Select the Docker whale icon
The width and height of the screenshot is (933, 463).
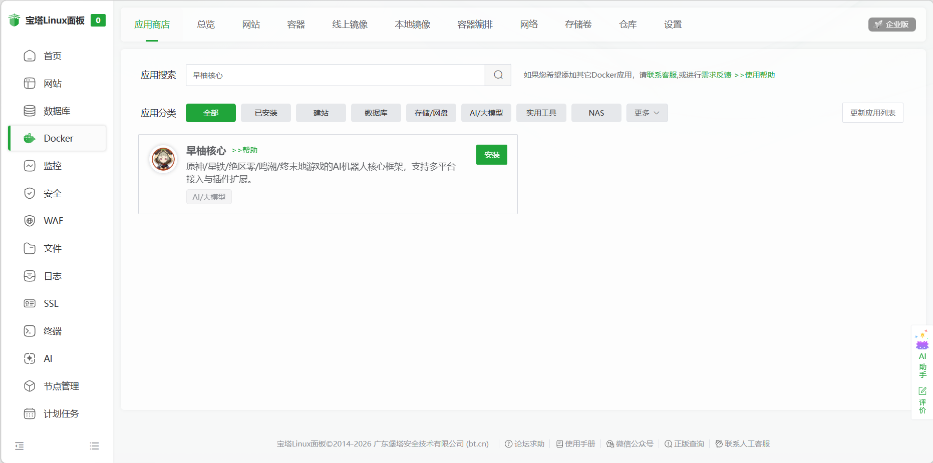[30, 138]
